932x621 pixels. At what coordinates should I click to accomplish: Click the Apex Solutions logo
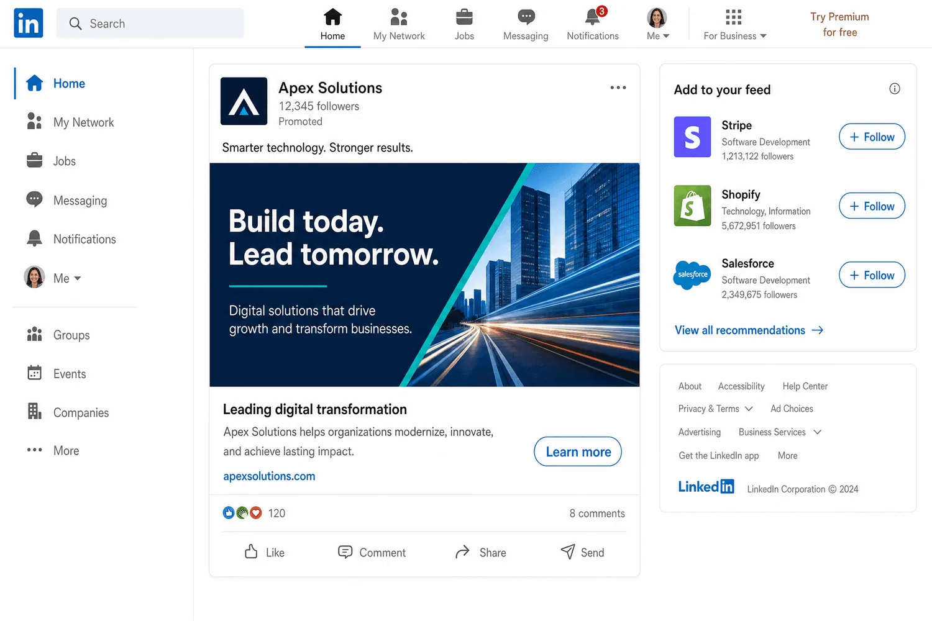coord(244,101)
